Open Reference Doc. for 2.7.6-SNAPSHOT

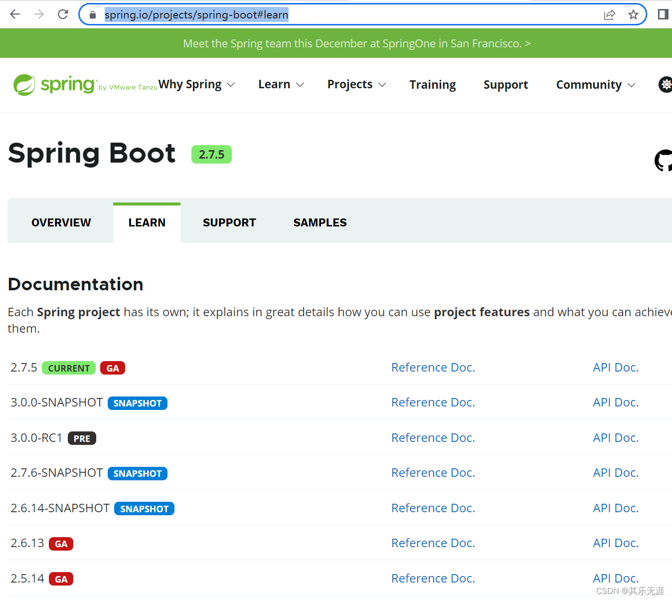[x=433, y=473]
